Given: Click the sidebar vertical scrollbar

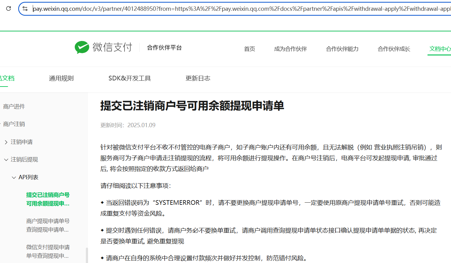Looking at the screenshot, I should point(87,255).
